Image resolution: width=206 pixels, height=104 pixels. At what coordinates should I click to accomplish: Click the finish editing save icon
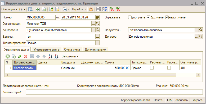32,56
